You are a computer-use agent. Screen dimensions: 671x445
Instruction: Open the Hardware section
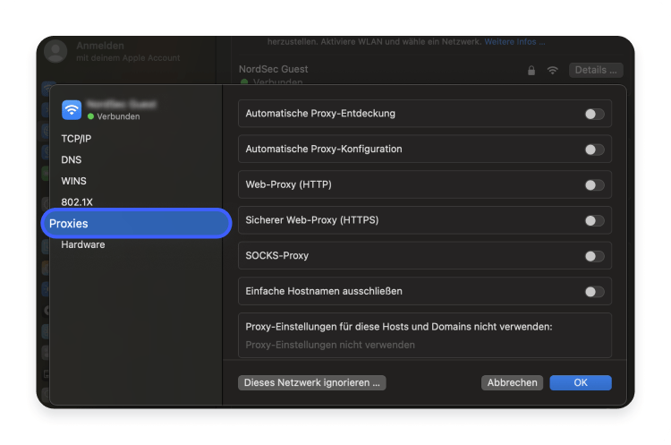pyautogui.click(x=82, y=244)
